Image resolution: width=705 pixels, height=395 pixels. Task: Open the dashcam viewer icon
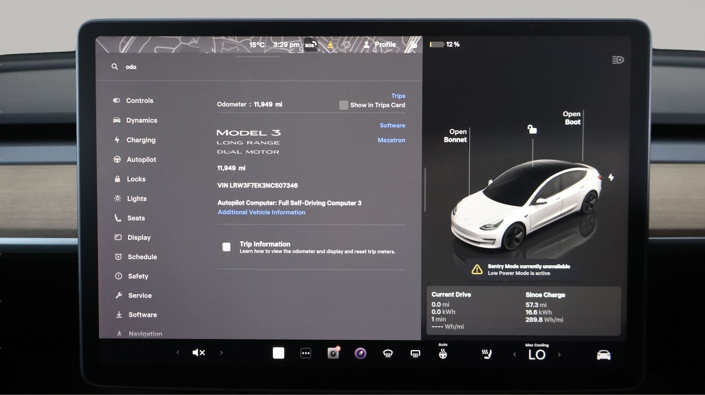tap(333, 353)
